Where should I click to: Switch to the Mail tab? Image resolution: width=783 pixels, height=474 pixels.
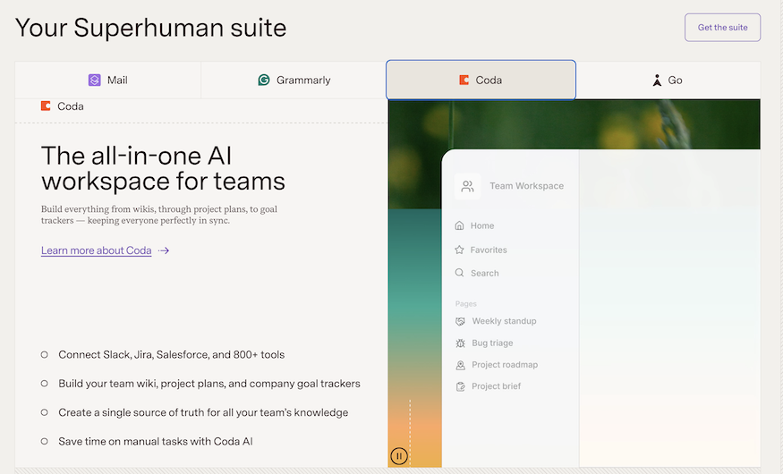pos(108,80)
